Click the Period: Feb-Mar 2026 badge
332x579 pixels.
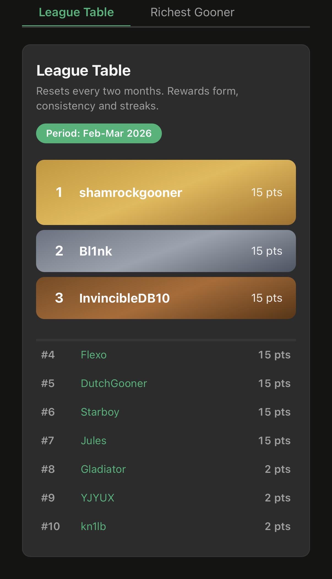click(99, 133)
